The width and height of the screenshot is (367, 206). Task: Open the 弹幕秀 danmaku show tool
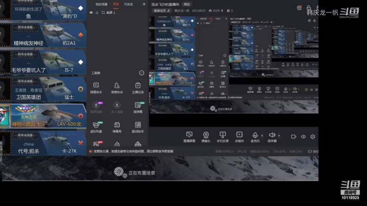tap(117, 127)
